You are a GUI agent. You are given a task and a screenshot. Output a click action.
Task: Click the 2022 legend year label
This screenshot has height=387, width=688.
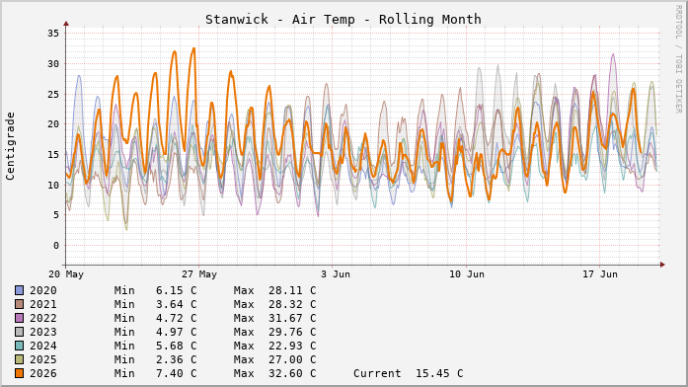43,318
